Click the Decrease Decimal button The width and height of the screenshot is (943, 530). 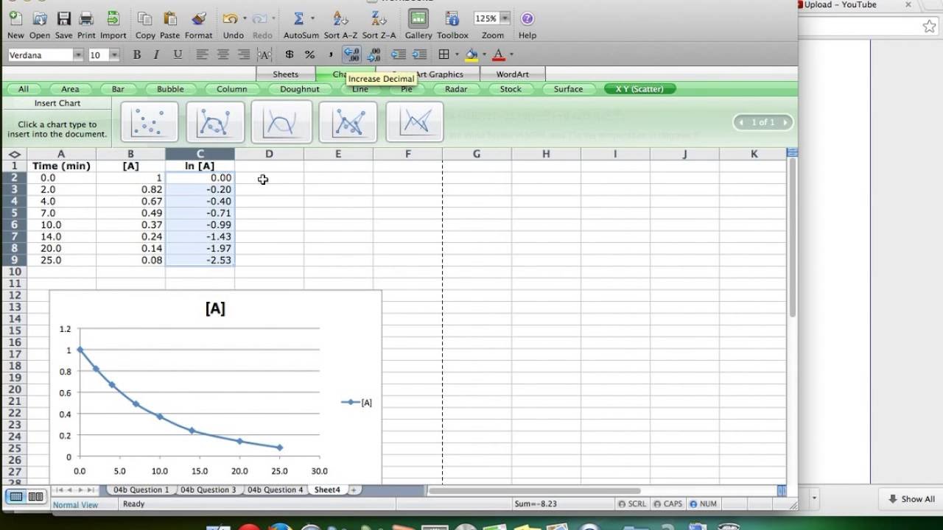[x=374, y=54]
